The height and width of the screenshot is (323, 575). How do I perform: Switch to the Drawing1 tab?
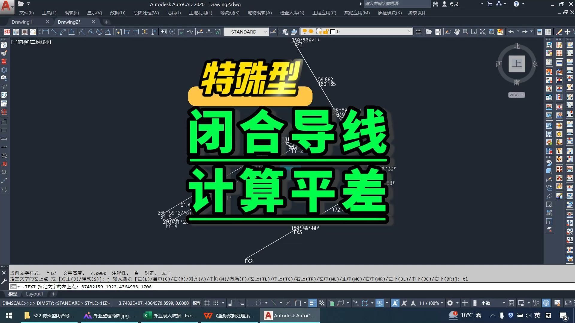22,22
